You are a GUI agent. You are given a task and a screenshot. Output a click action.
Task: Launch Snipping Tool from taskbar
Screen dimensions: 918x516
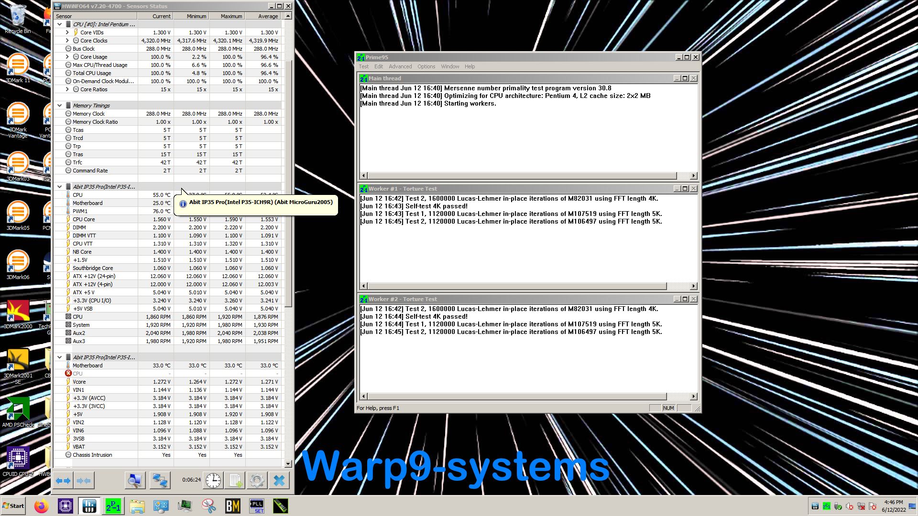click(x=209, y=506)
